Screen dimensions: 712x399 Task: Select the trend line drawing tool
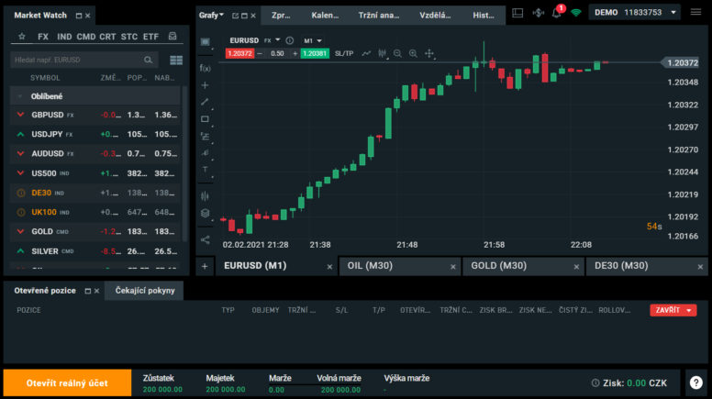205,101
